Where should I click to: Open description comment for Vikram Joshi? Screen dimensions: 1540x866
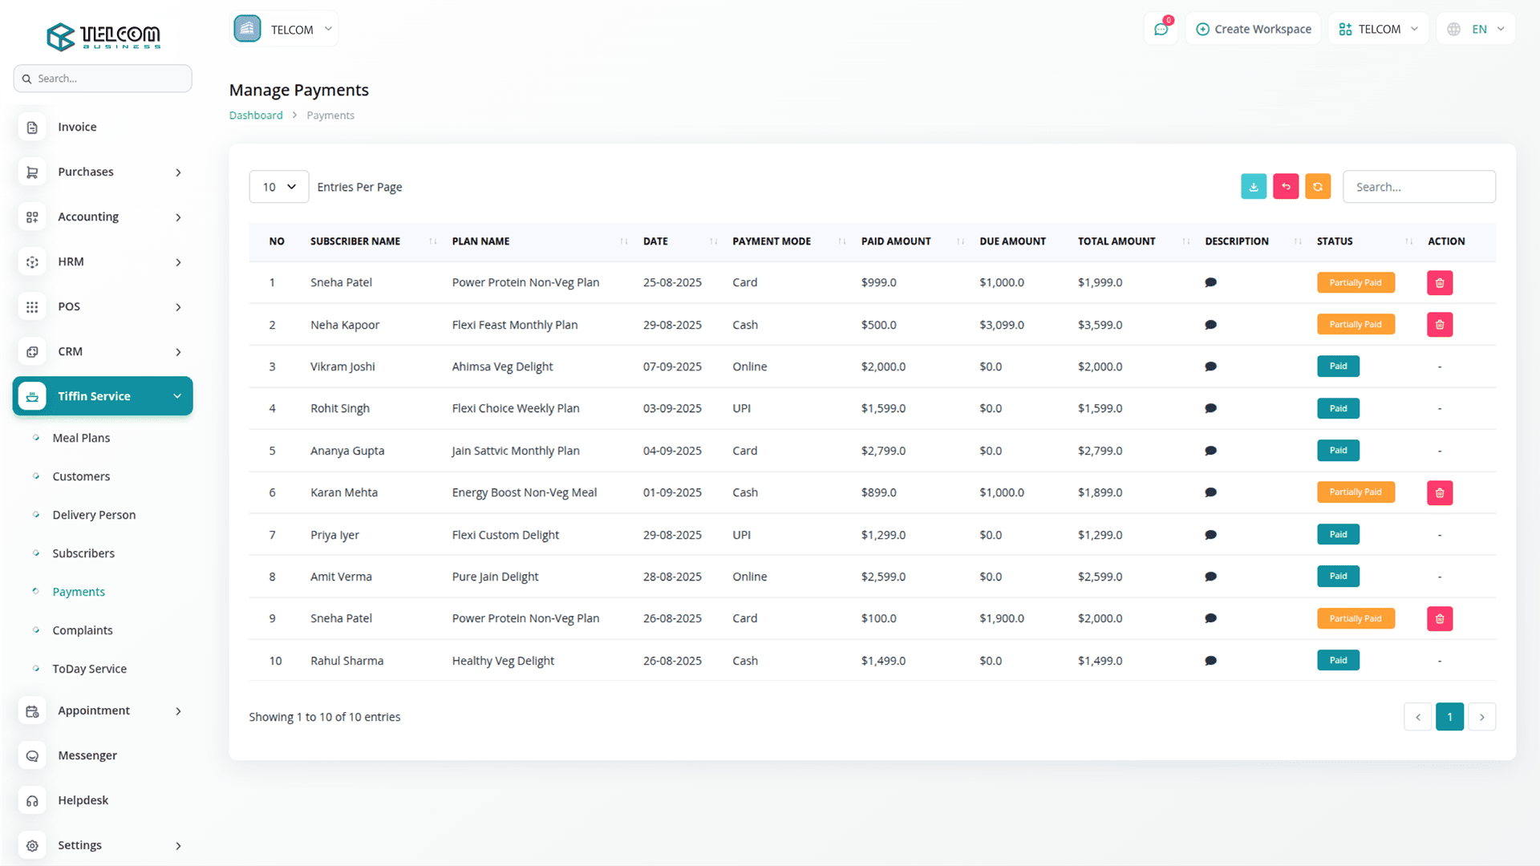click(1210, 366)
